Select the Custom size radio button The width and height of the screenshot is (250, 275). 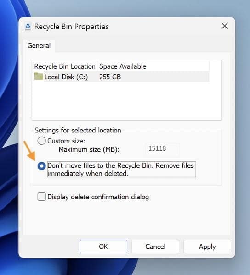click(41, 141)
